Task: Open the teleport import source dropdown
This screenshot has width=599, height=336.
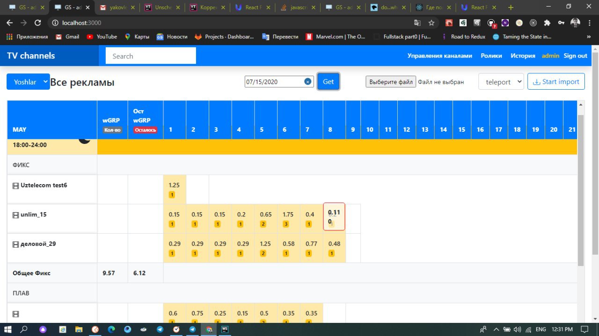Action: pos(501,82)
